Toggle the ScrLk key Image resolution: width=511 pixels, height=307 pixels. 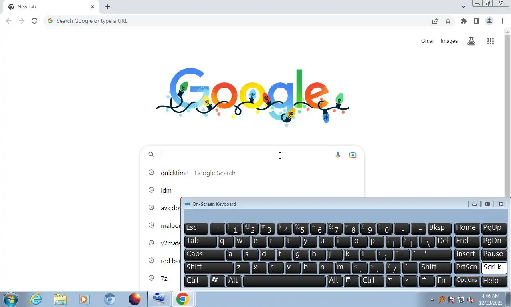(x=494, y=267)
